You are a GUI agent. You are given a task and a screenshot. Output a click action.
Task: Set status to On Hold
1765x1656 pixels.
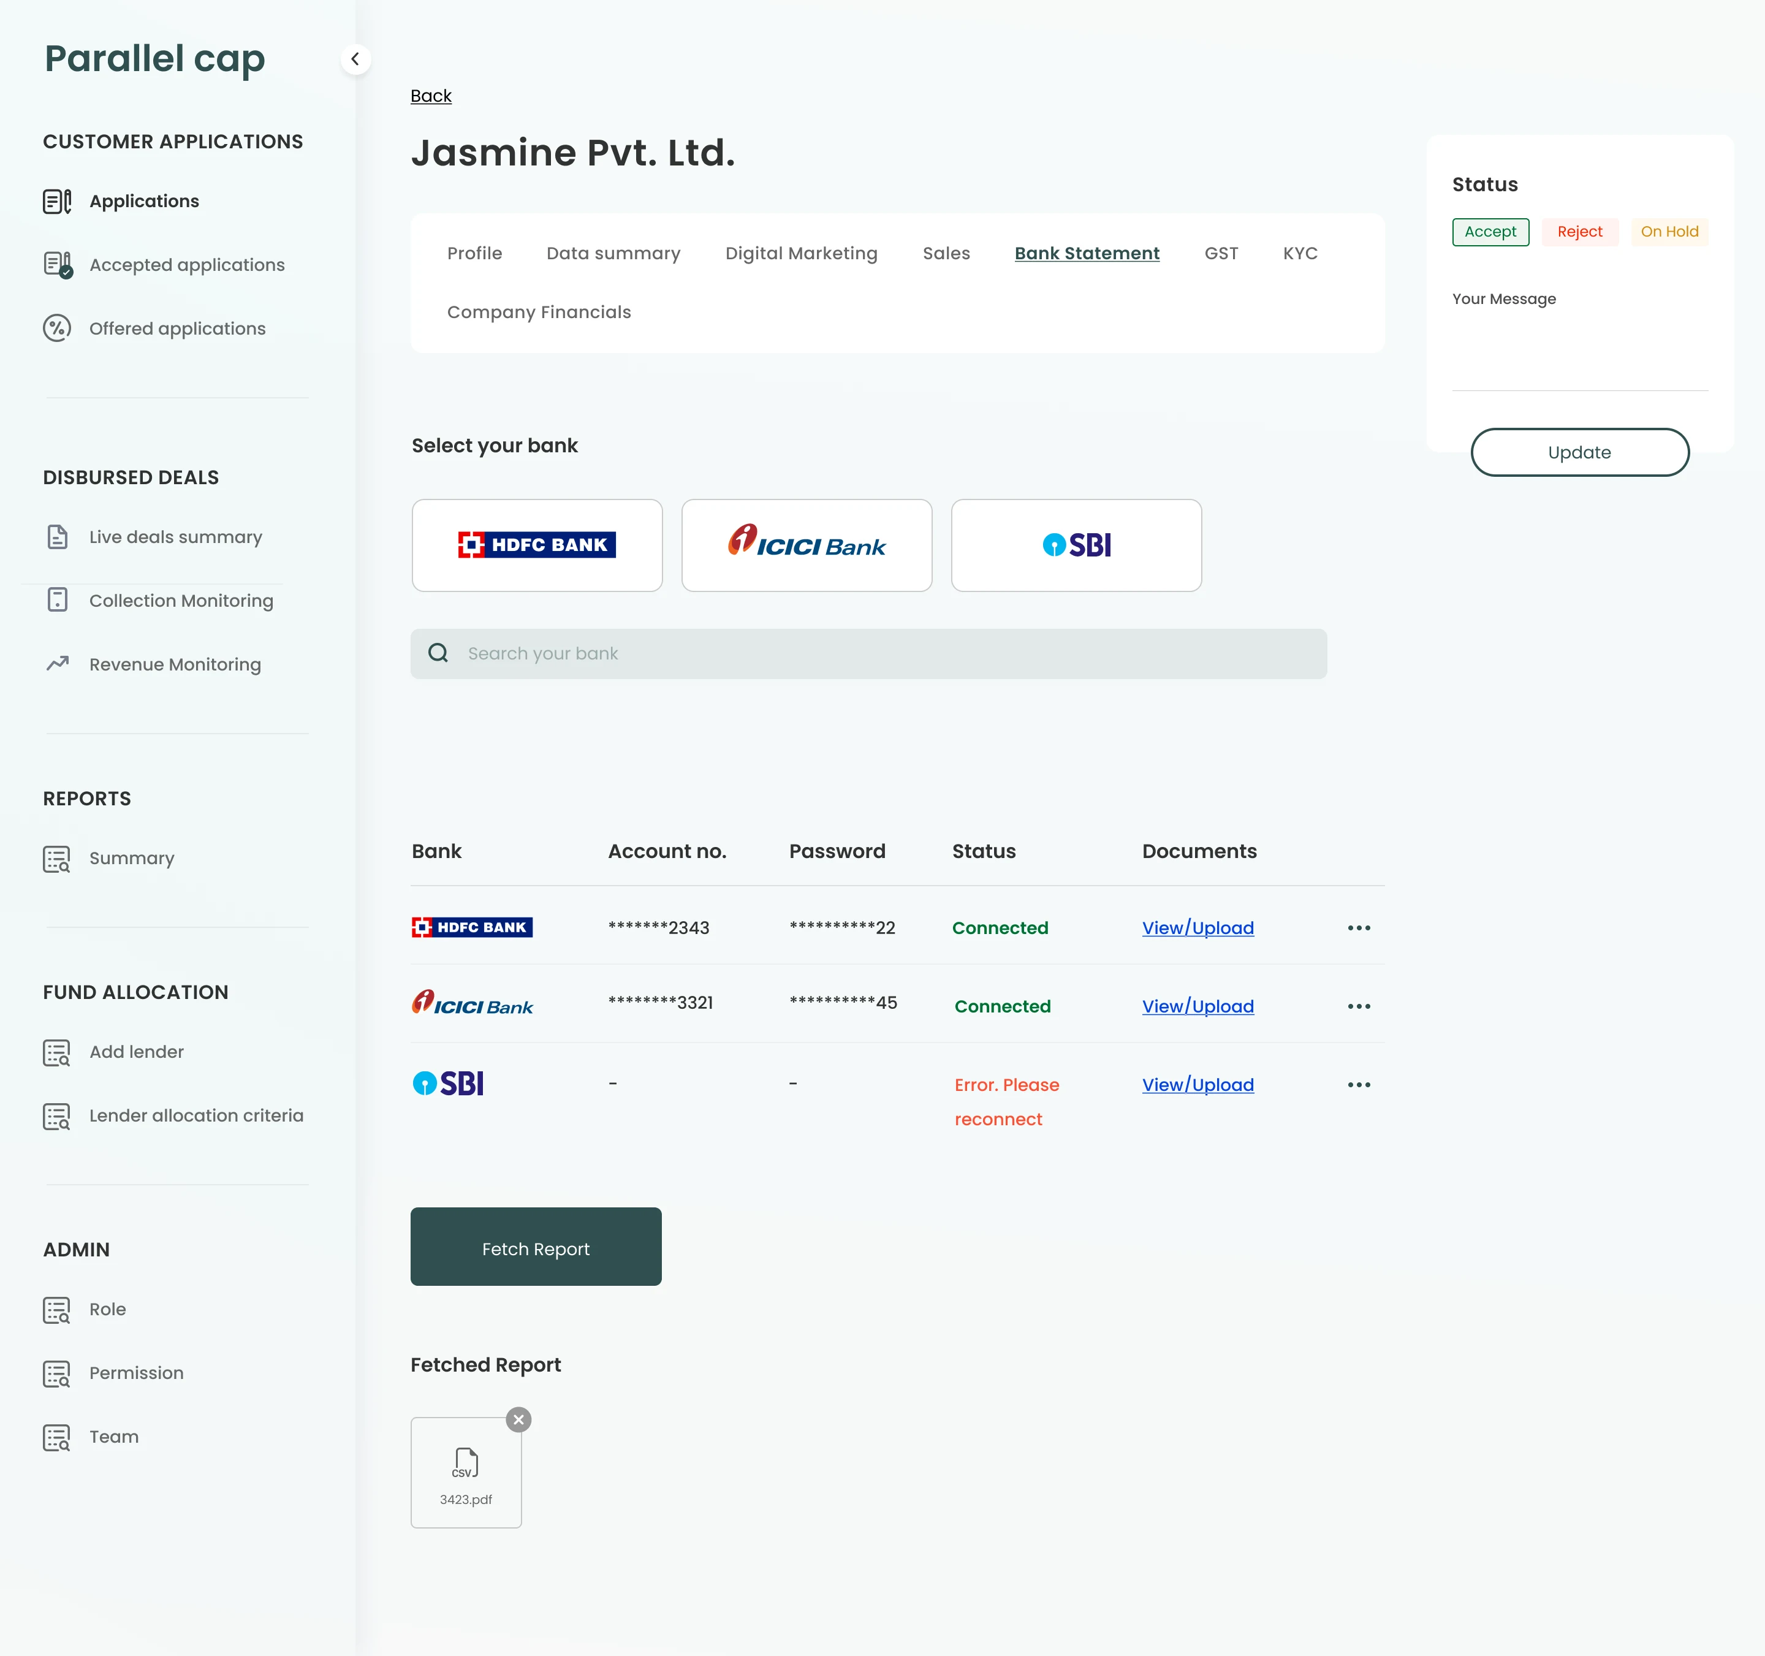point(1669,232)
